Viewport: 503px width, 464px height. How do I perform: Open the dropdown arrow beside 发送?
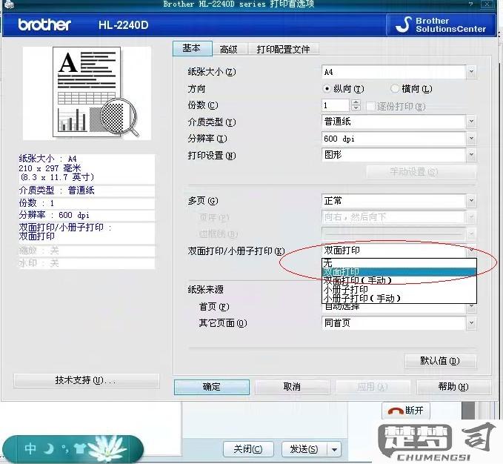click(334, 449)
